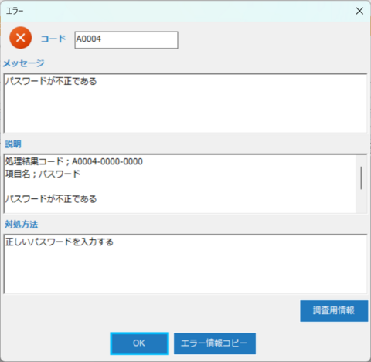Image resolution: width=371 pixels, height=362 pixels.
Task: Click the コード label
Action: 53,39
